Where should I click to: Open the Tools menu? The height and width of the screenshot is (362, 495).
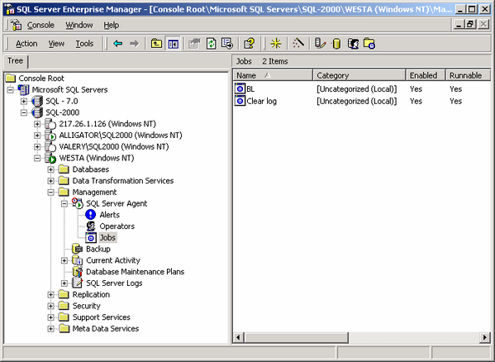84,44
